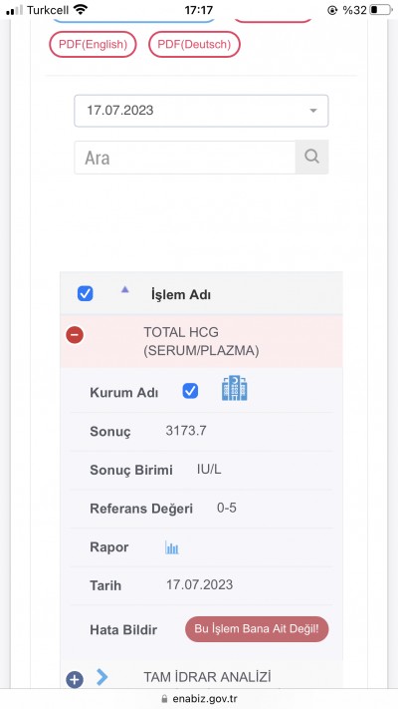This screenshot has width=398, height=709.
Task: Toggle the select-all checkbox in header
Action: pos(85,294)
